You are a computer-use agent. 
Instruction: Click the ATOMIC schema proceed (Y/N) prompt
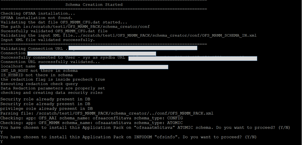(145, 128)
